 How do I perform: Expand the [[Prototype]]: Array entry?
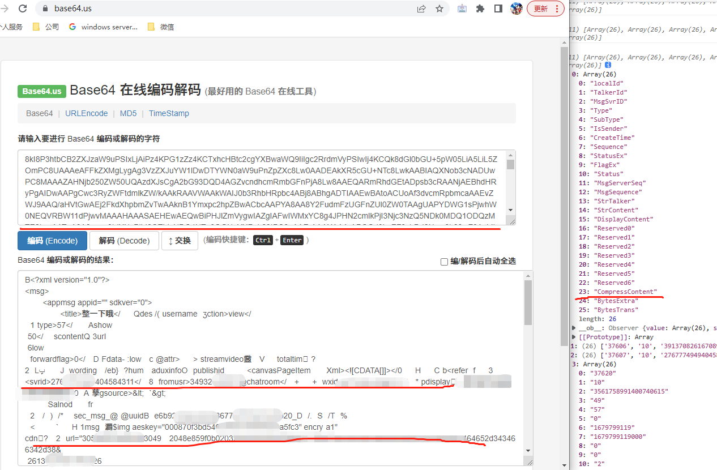(x=573, y=336)
